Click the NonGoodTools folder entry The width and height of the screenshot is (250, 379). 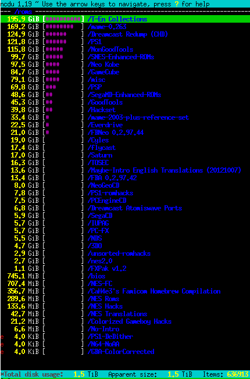[110, 49]
